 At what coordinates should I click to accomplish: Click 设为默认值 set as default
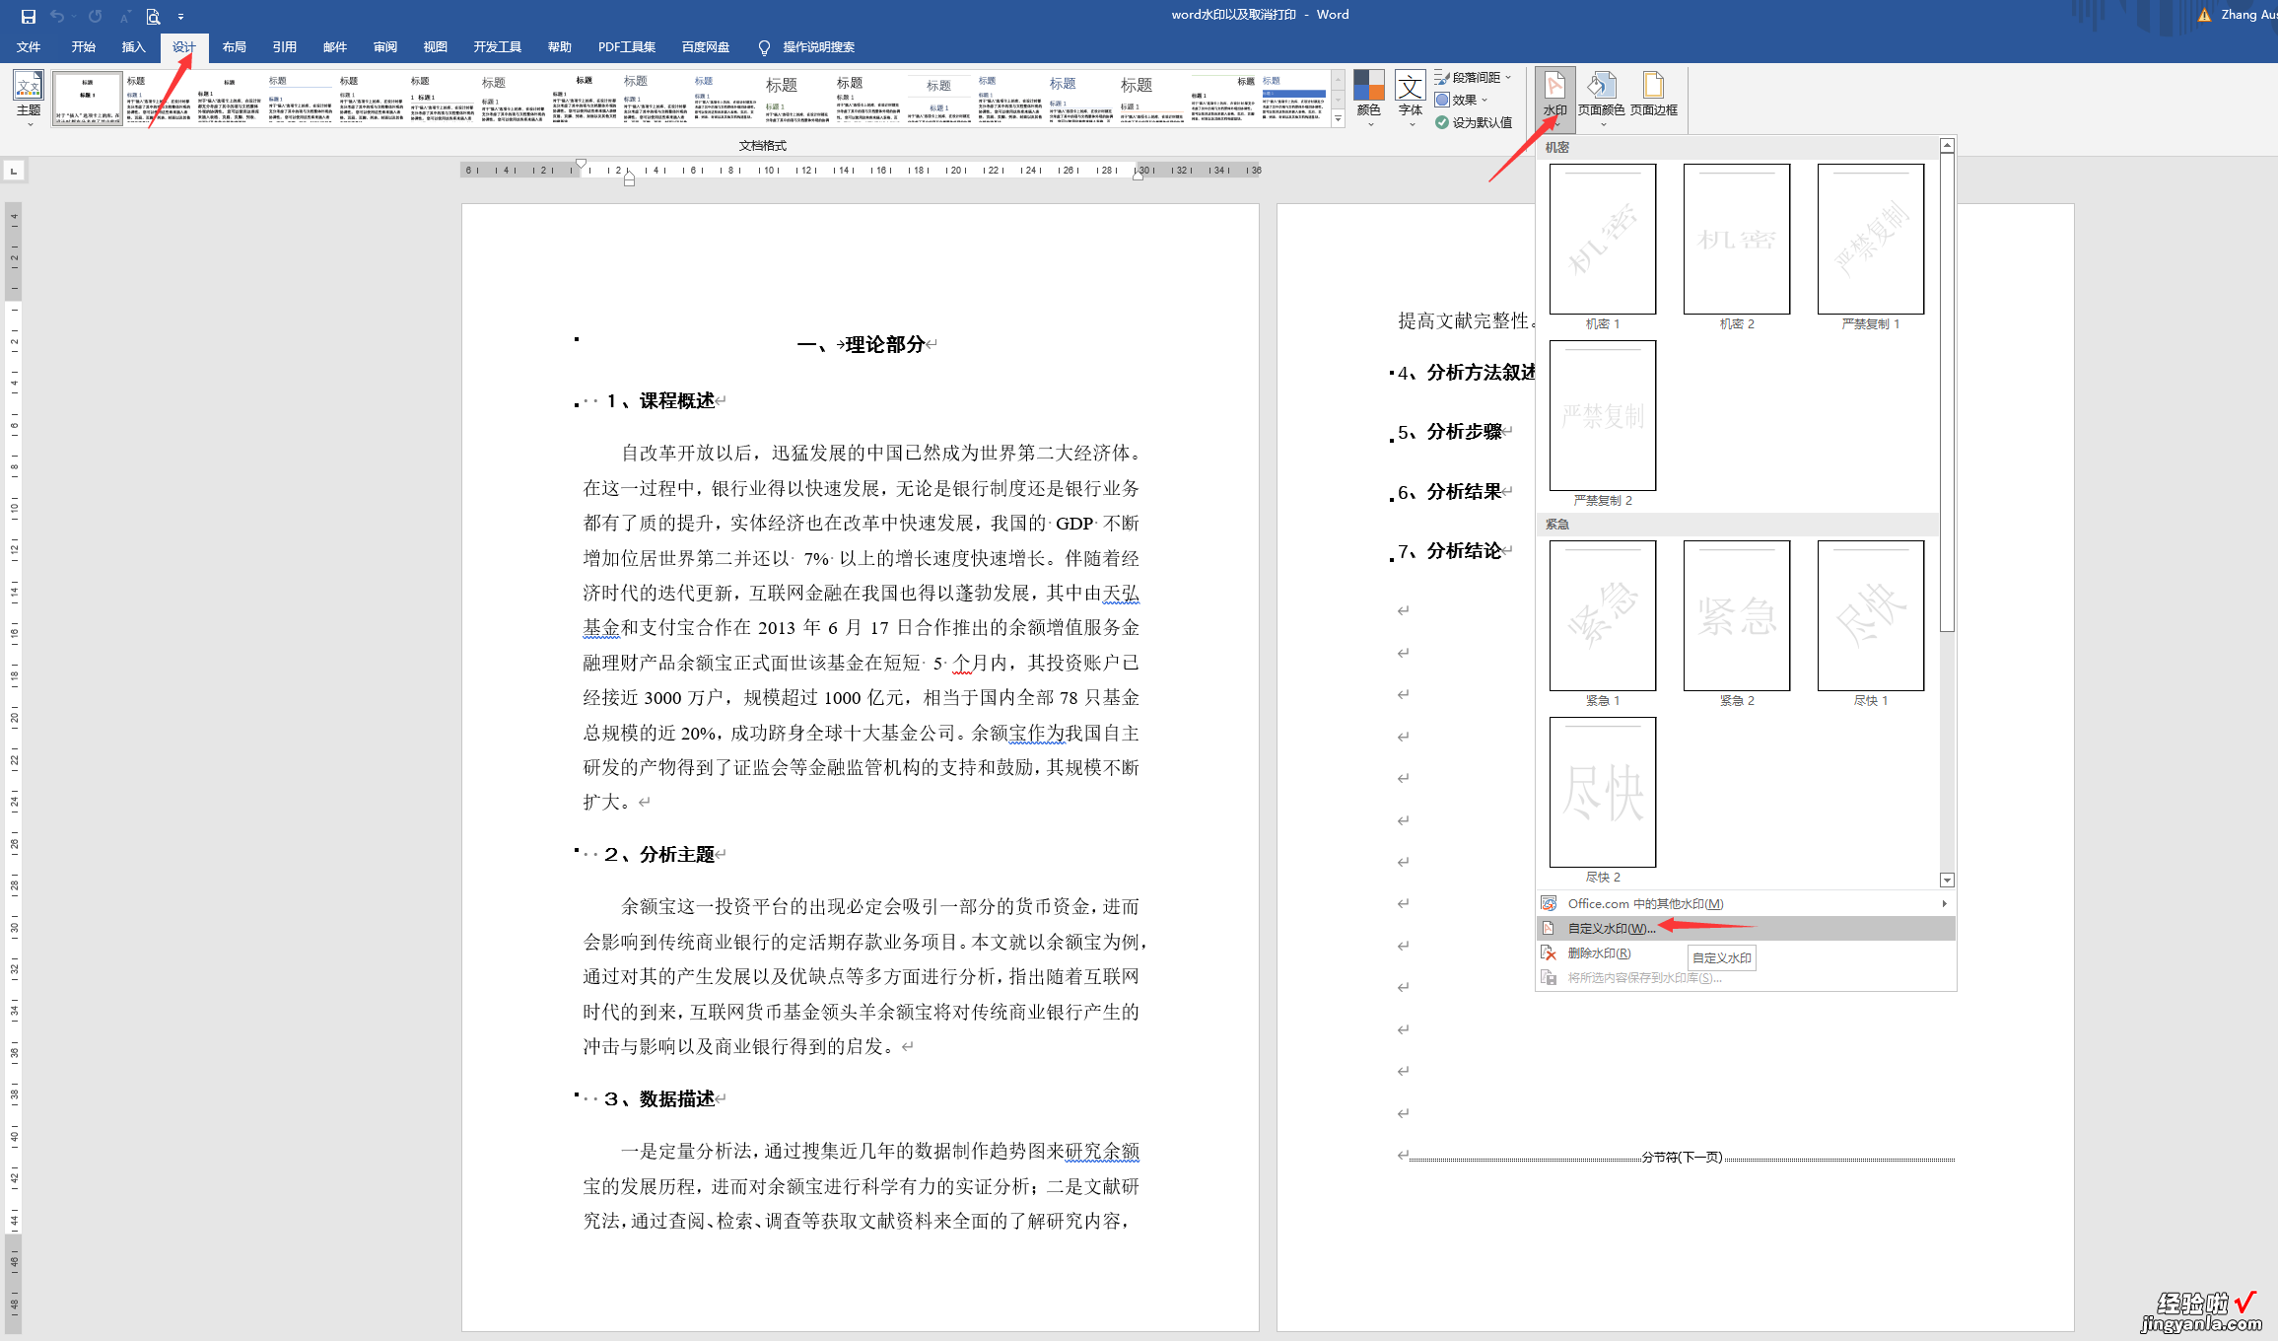[x=1473, y=122]
